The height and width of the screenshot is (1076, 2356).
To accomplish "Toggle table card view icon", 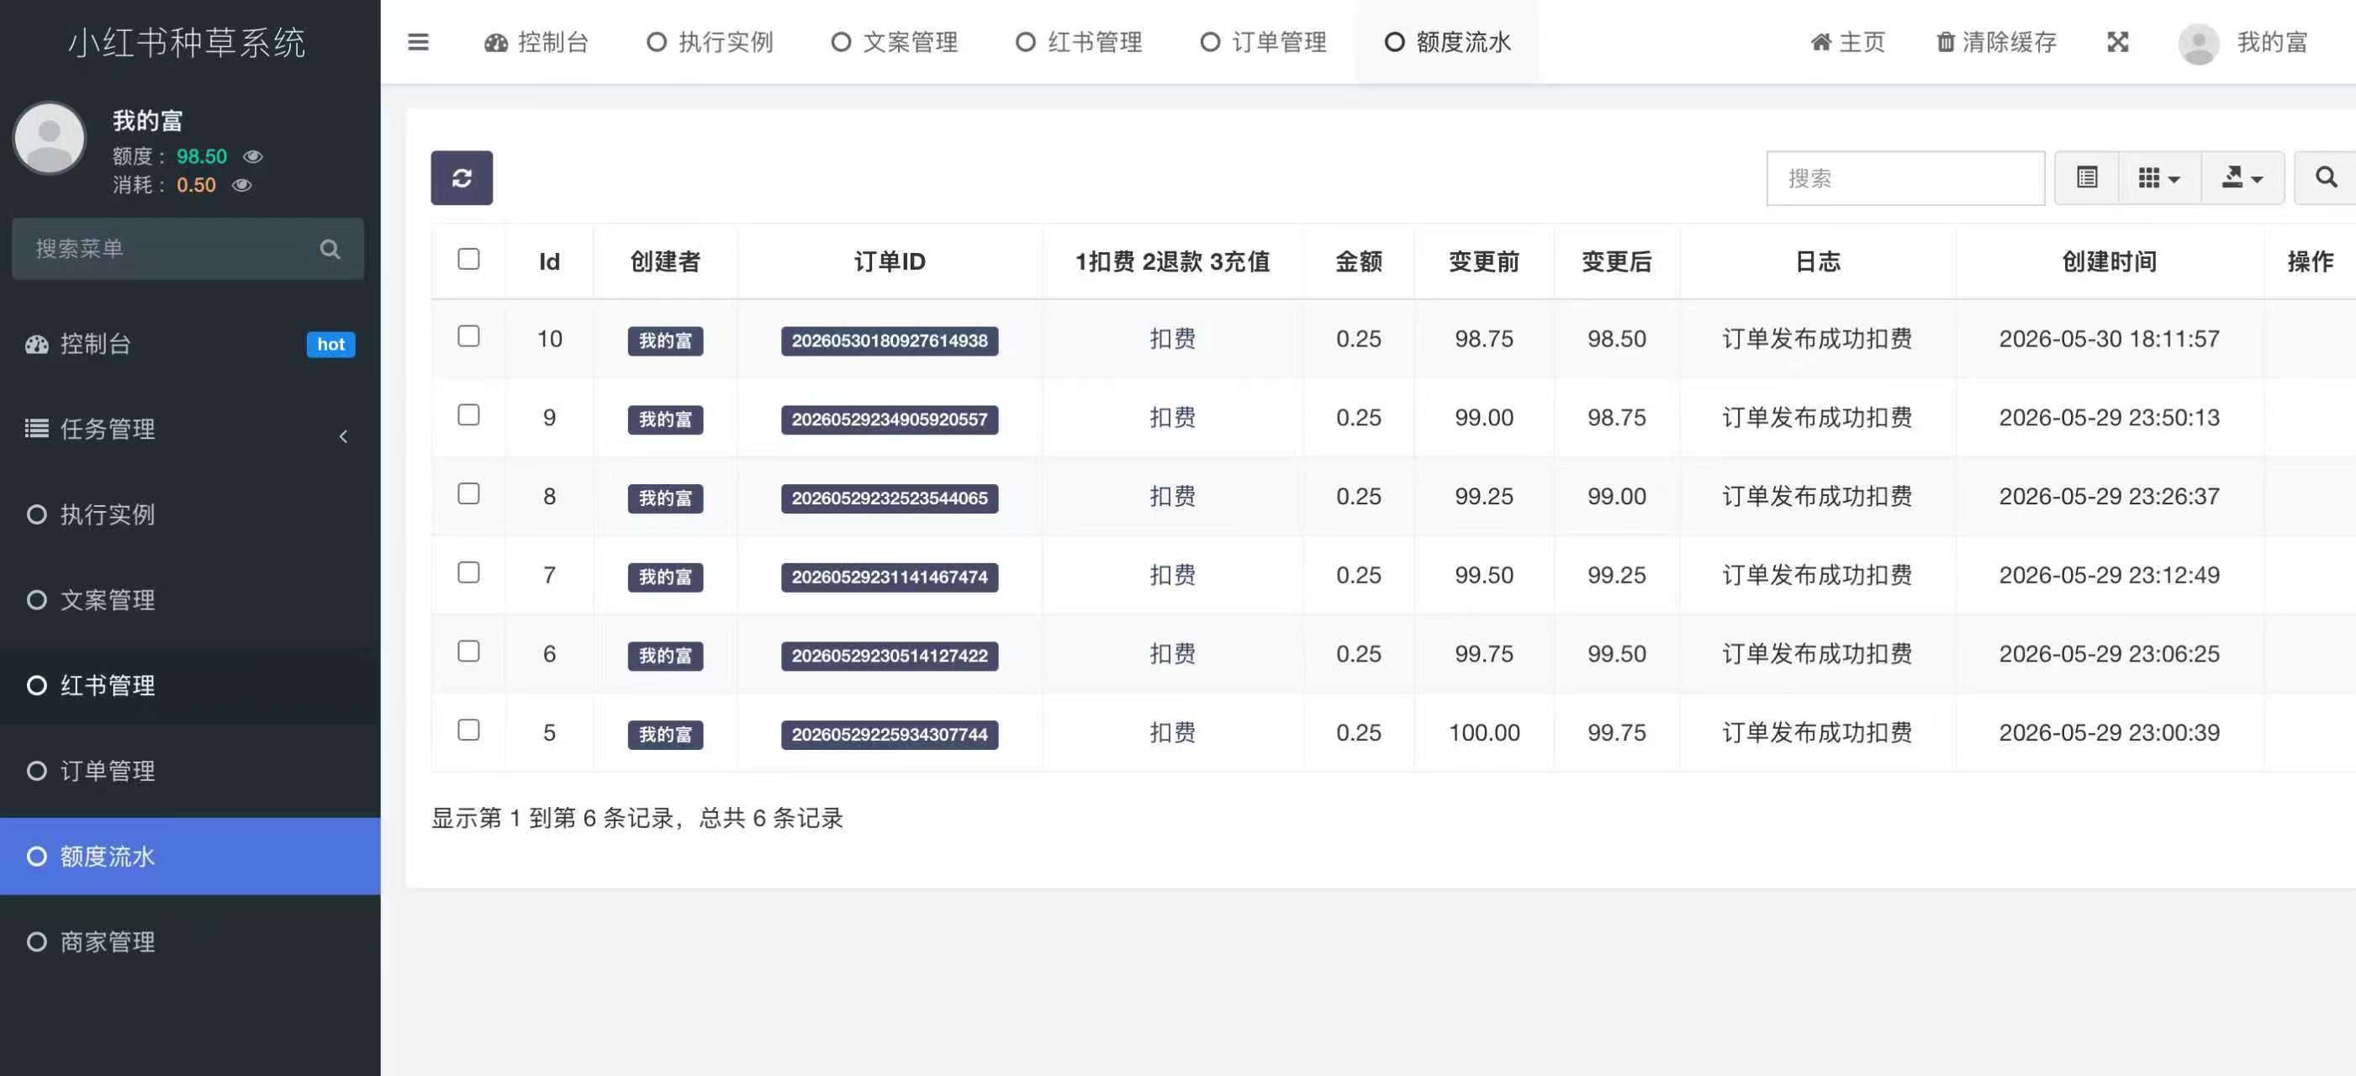I will 2087,177.
